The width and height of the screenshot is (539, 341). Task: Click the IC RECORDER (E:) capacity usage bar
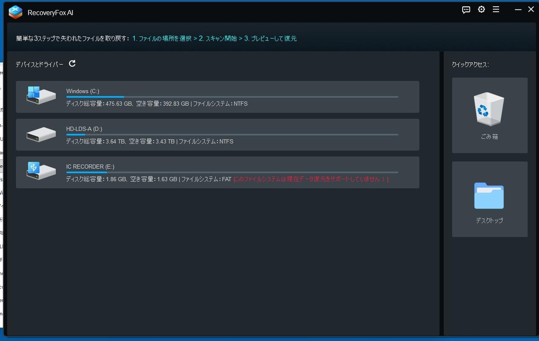click(232, 172)
